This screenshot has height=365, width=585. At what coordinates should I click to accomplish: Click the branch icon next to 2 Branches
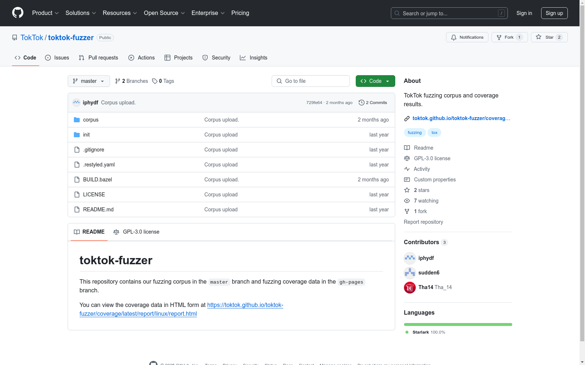coord(118,81)
